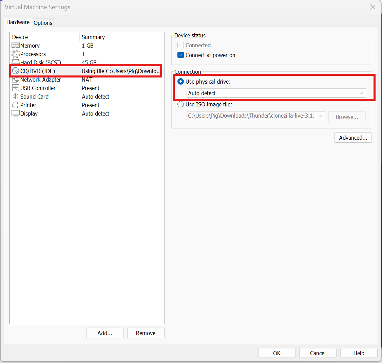Click OK to confirm settings
The width and height of the screenshot is (382, 363).
(276, 353)
